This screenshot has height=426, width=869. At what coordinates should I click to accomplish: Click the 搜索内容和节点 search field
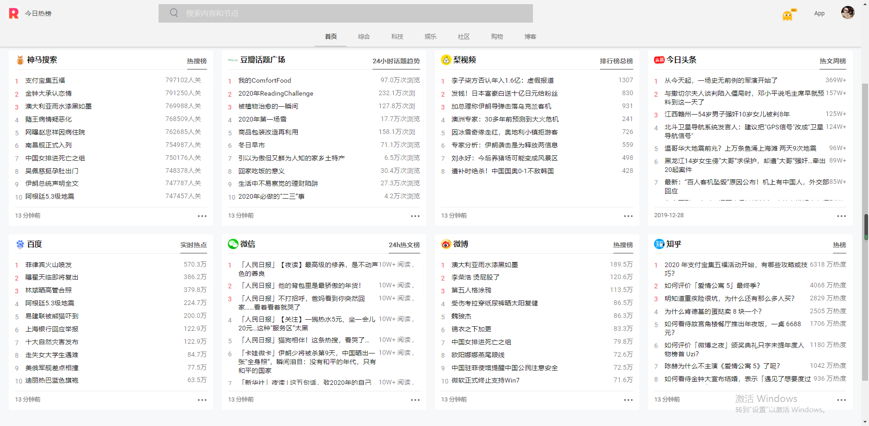tap(346, 13)
